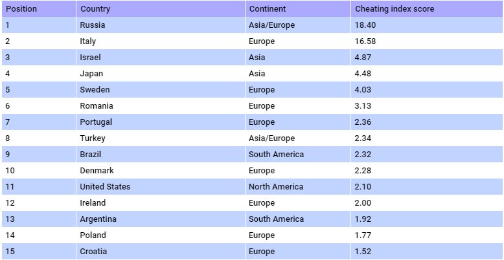Click Israel in the Country column
This screenshot has height=260, width=504.
pyautogui.click(x=90, y=57)
